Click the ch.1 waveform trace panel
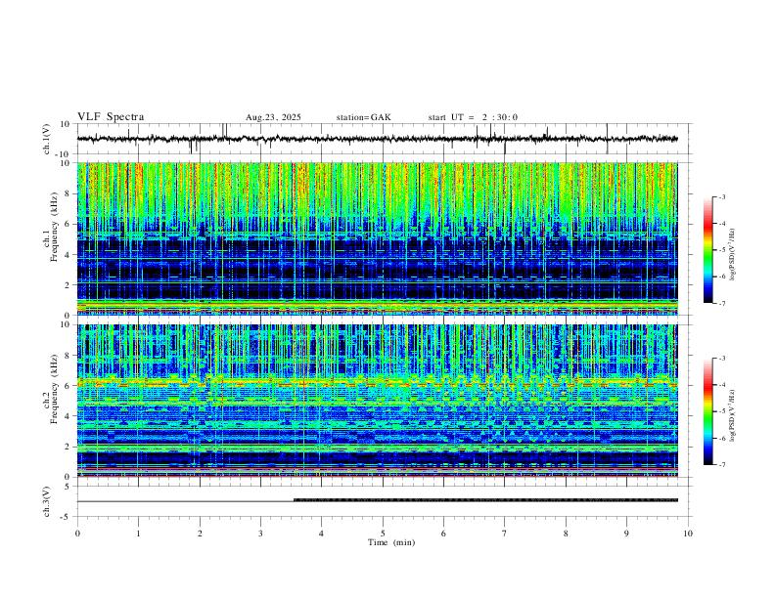The width and height of the screenshot is (775, 598). coord(382,139)
